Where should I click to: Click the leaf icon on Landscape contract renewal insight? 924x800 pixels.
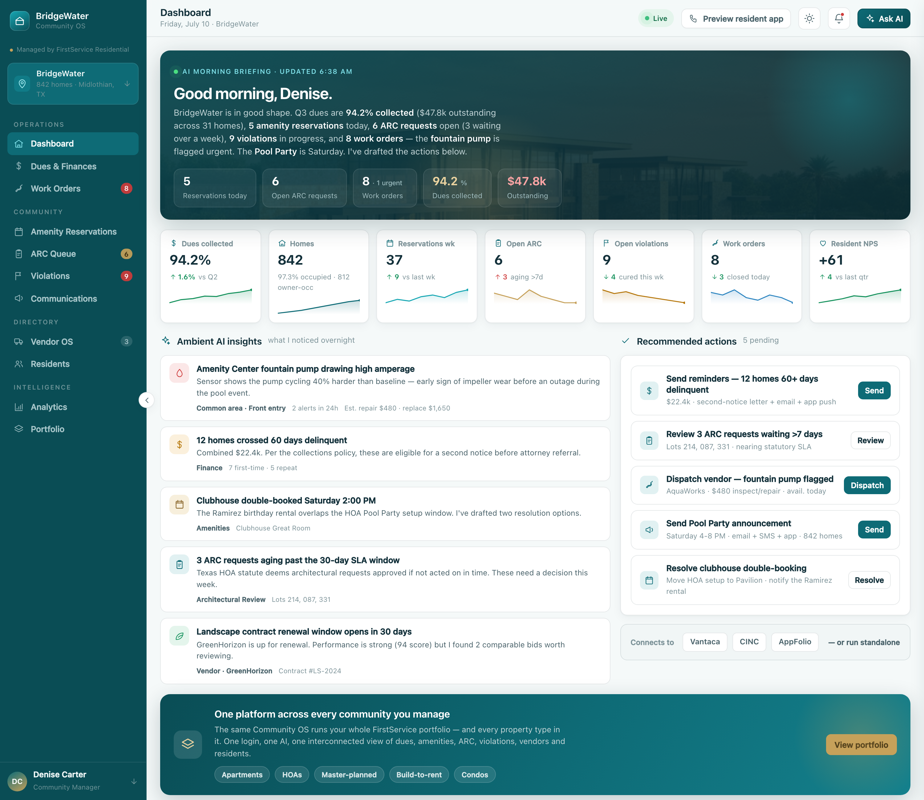tap(179, 636)
